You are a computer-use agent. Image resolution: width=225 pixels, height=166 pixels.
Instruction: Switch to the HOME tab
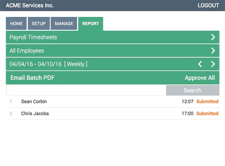click(16, 23)
